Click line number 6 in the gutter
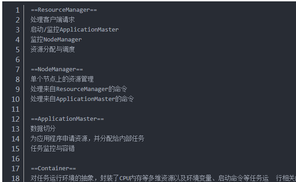 tap(18, 59)
